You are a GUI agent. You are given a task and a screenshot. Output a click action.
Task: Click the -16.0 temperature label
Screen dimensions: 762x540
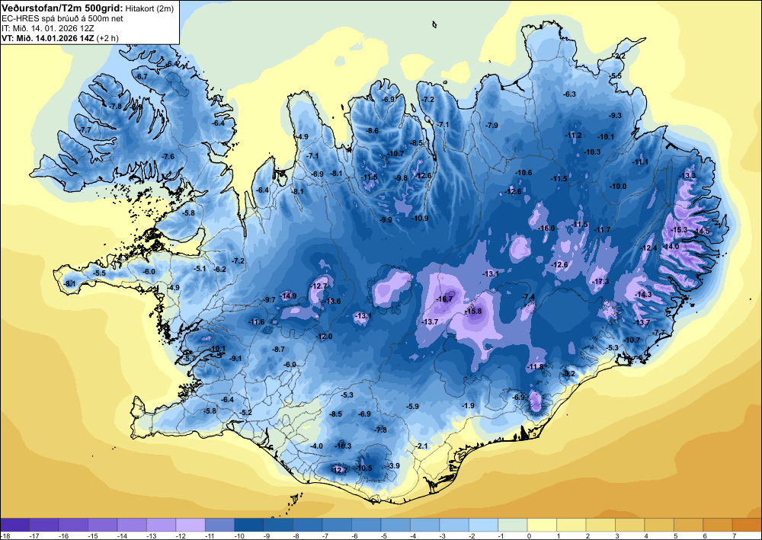[x=546, y=228]
